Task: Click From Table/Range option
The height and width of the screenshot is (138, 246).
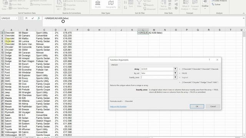Action: (x=19, y=8)
